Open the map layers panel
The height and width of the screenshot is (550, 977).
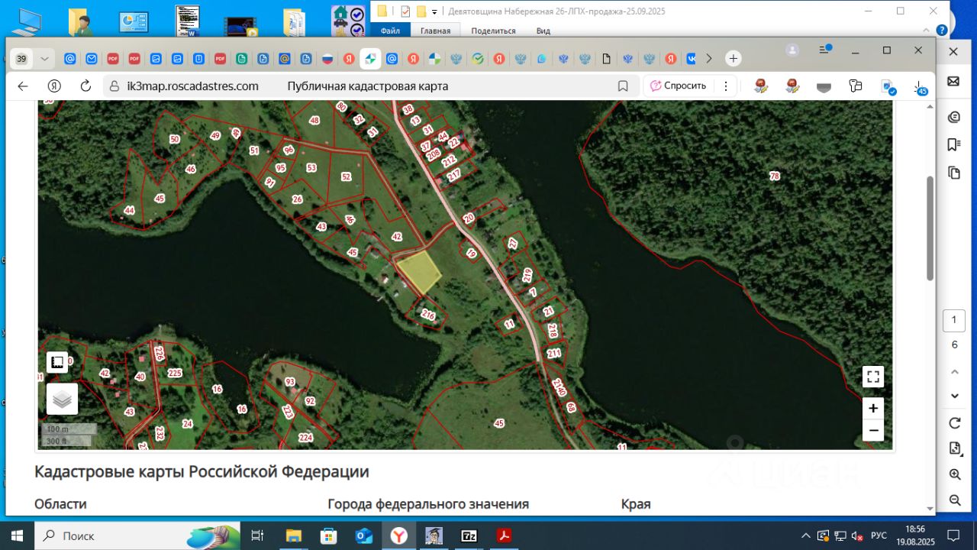62,399
